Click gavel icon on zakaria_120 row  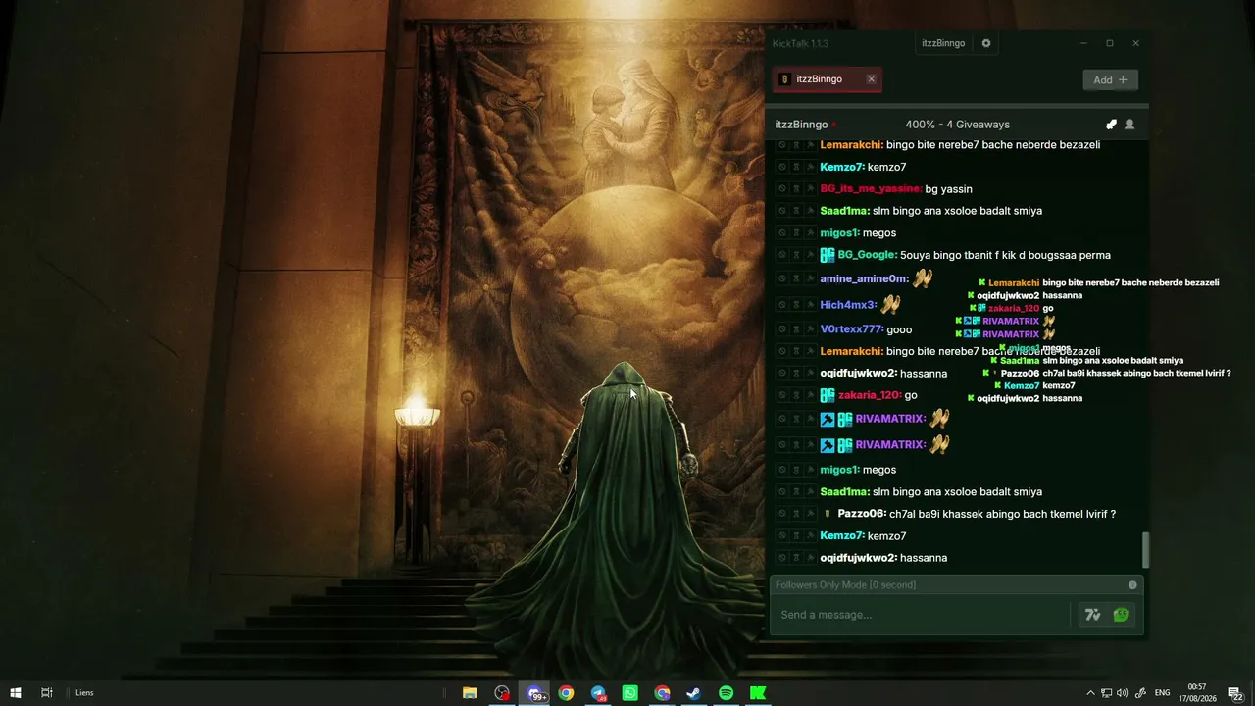pos(810,395)
